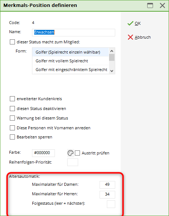Close the Merkmals-Position dialog
Image resolution: width=169 pixels, height=216 pixels.
tap(162, 5)
